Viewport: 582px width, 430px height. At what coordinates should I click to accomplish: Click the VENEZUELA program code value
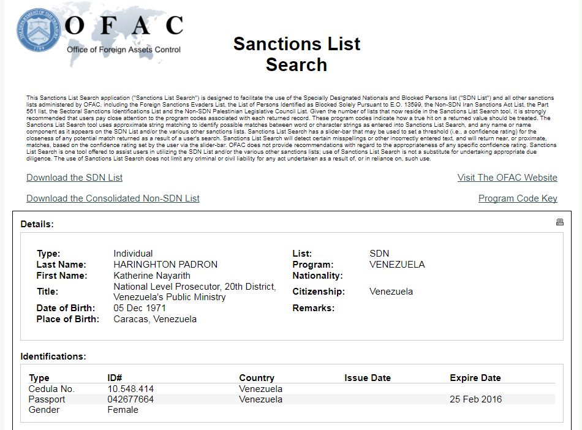pyautogui.click(x=397, y=265)
